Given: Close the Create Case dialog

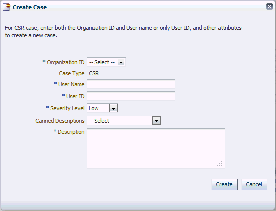Looking at the screenshot, I should point(269,7).
